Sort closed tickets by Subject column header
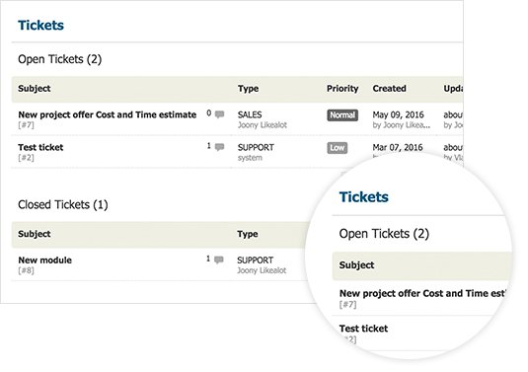 (35, 234)
